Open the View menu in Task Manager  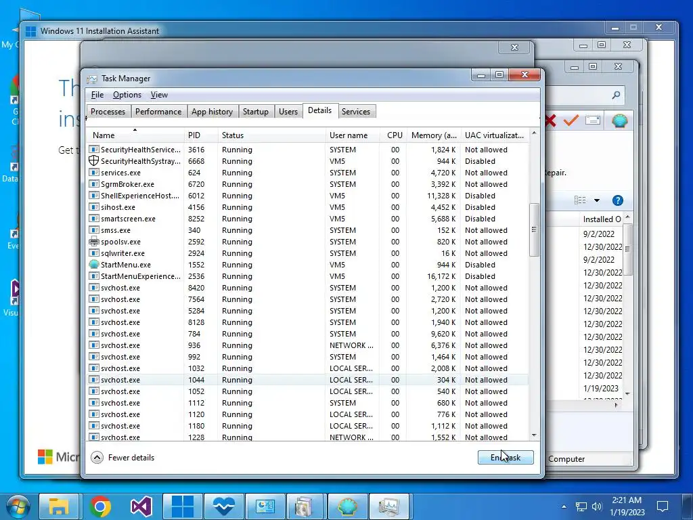click(159, 95)
